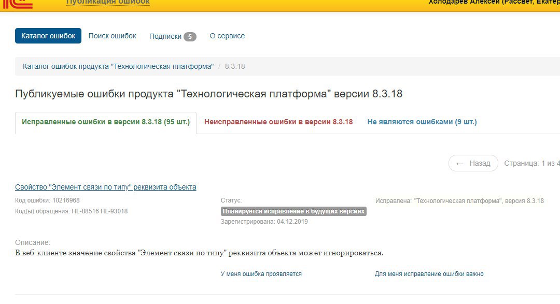Screen dimensions: 560x304
Task: Click the 1C logo in header
Action: point(18,4)
